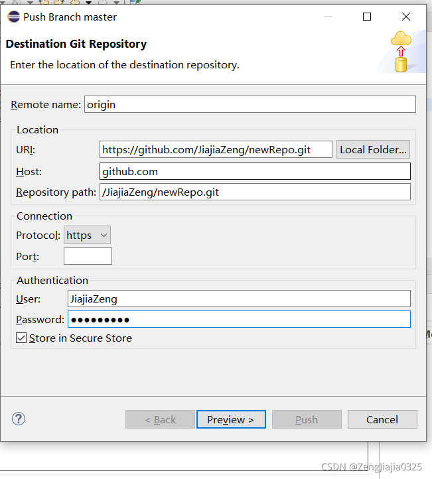Click the Eclipse icon in title bar
The height and width of the screenshot is (479, 432).
(14, 17)
